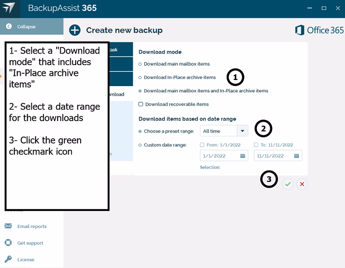
Task: Click the Get support lifebuoy icon
Action: coord(8,243)
